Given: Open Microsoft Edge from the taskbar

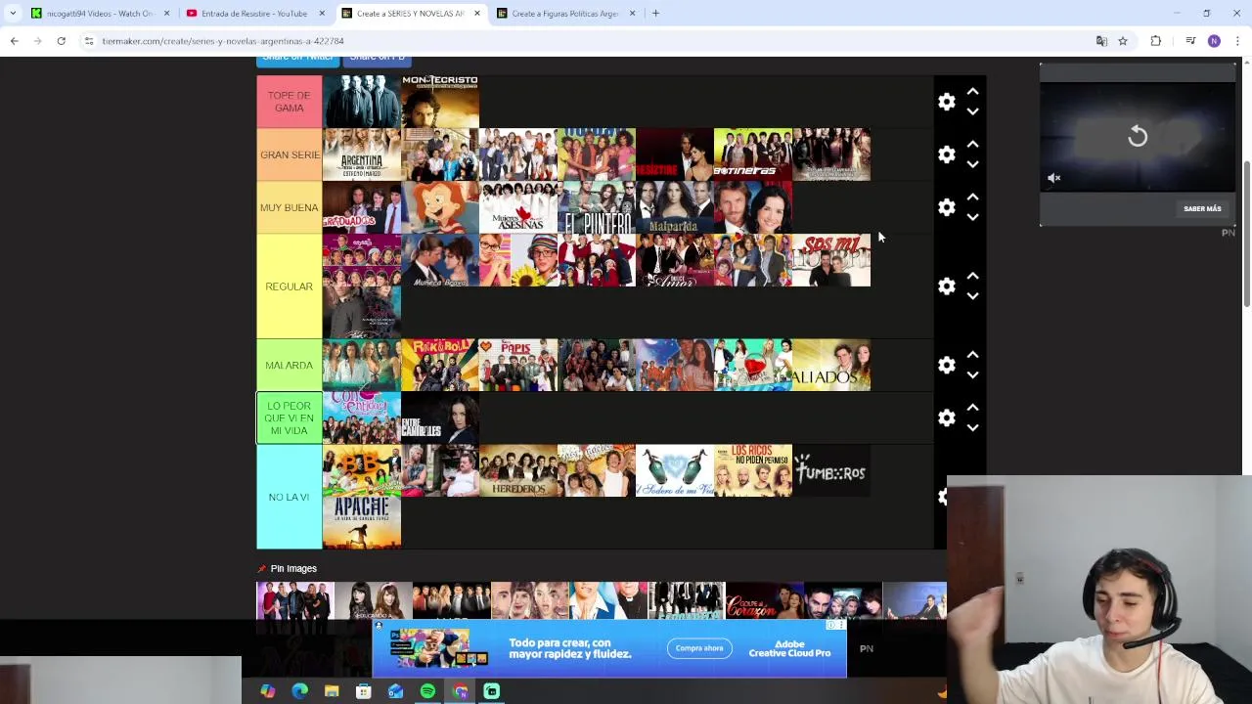Looking at the screenshot, I should [299, 691].
